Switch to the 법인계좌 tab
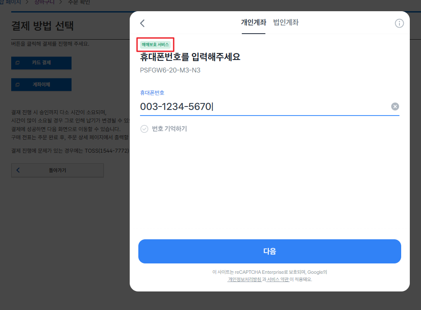The width and height of the screenshot is (421, 310). click(x=286, y=22)
